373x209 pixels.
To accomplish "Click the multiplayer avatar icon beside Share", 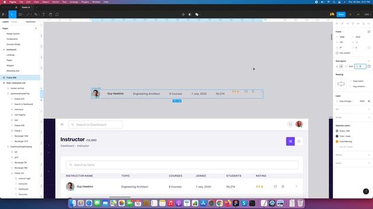I will (x=332, y=15).
